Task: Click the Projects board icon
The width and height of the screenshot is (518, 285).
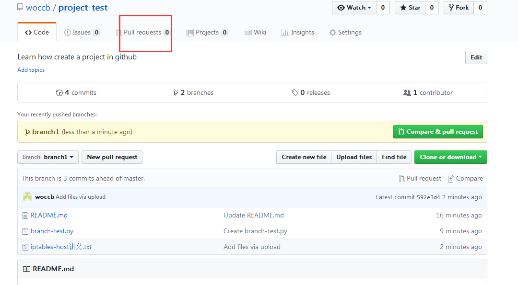Action: pyautogui.click(x=190, y=33)
